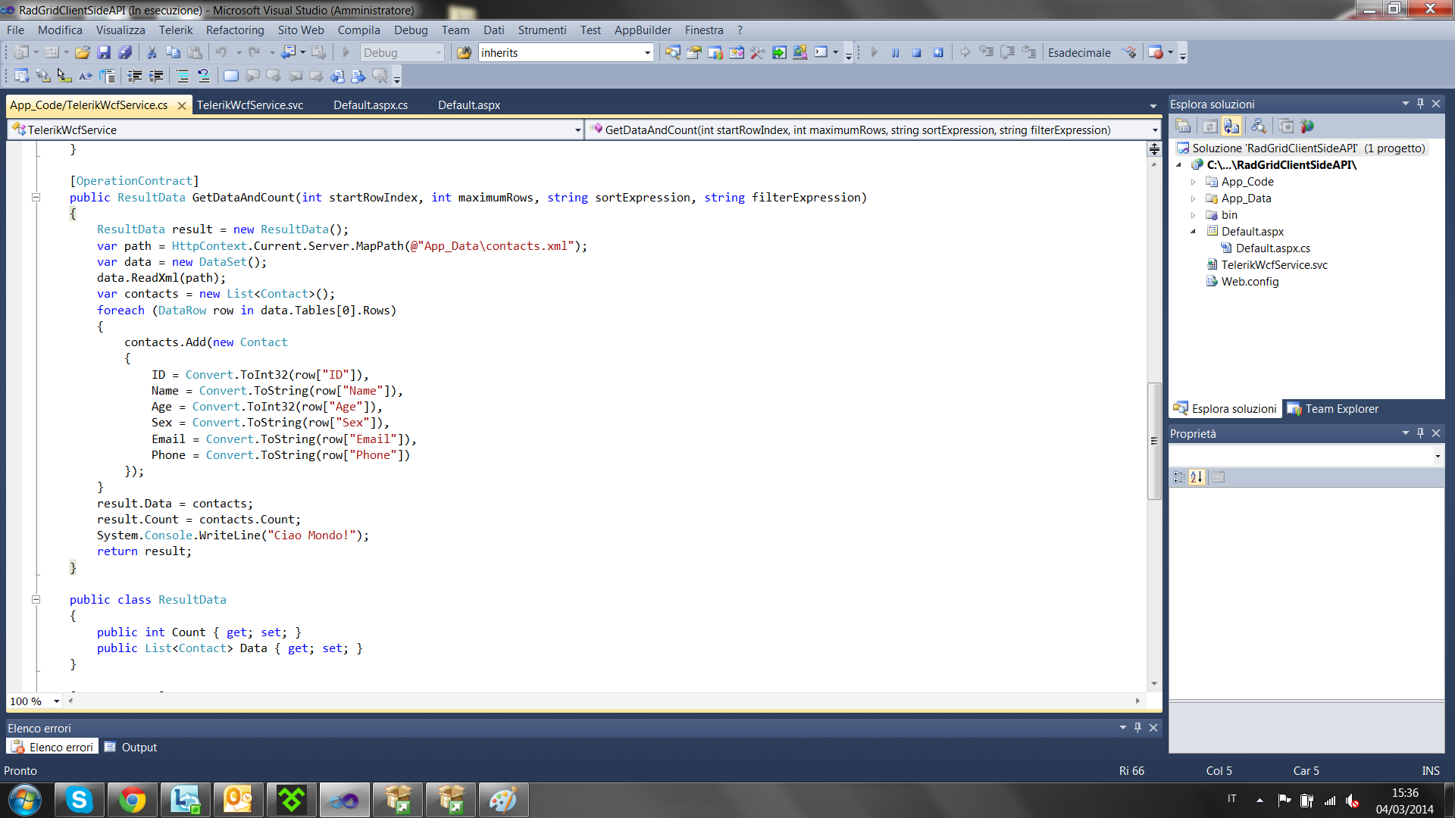This screenshot has height=818, width=1455.
Task: Open the Refactoring menu
Action: (235, 30)
